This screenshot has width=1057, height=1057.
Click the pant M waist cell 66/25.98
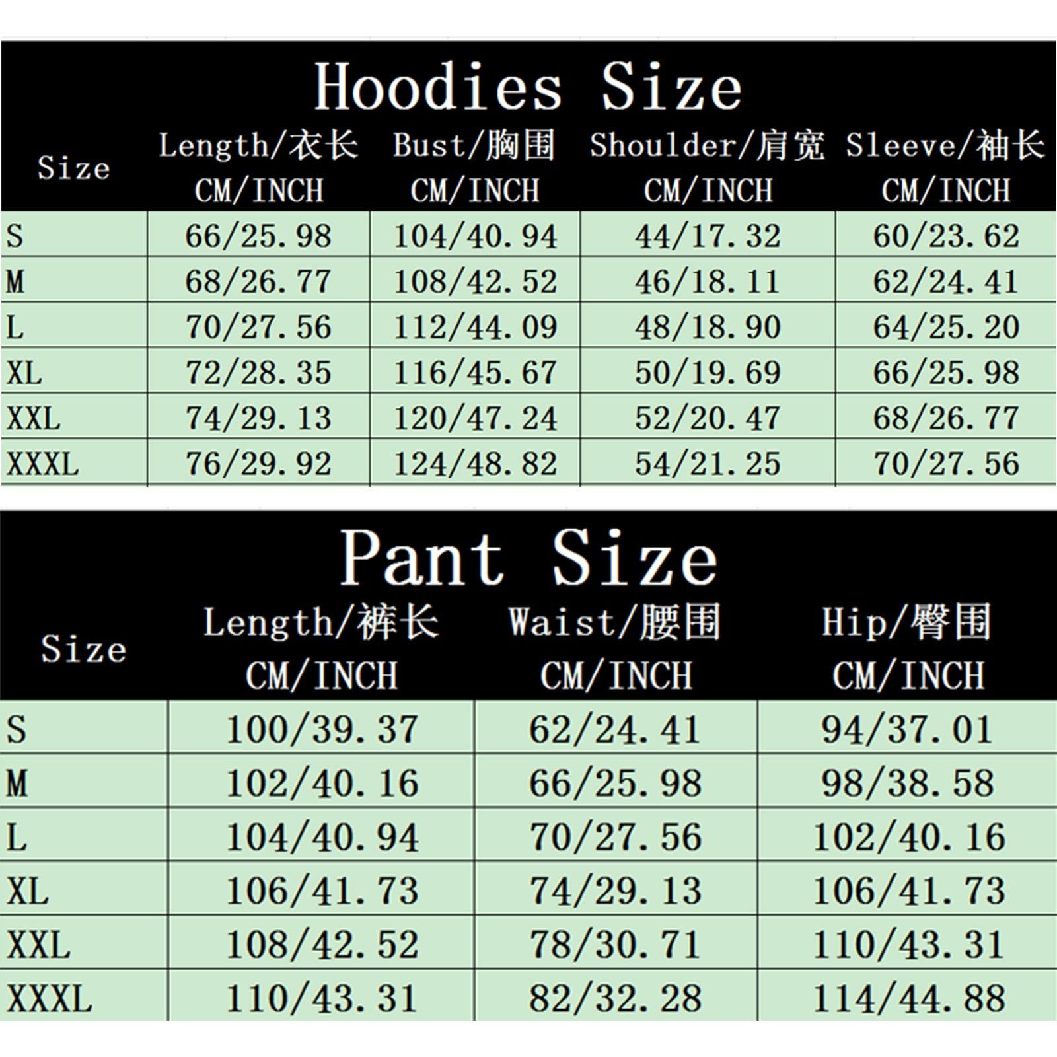pyautogui.click(x=615, y=783)
